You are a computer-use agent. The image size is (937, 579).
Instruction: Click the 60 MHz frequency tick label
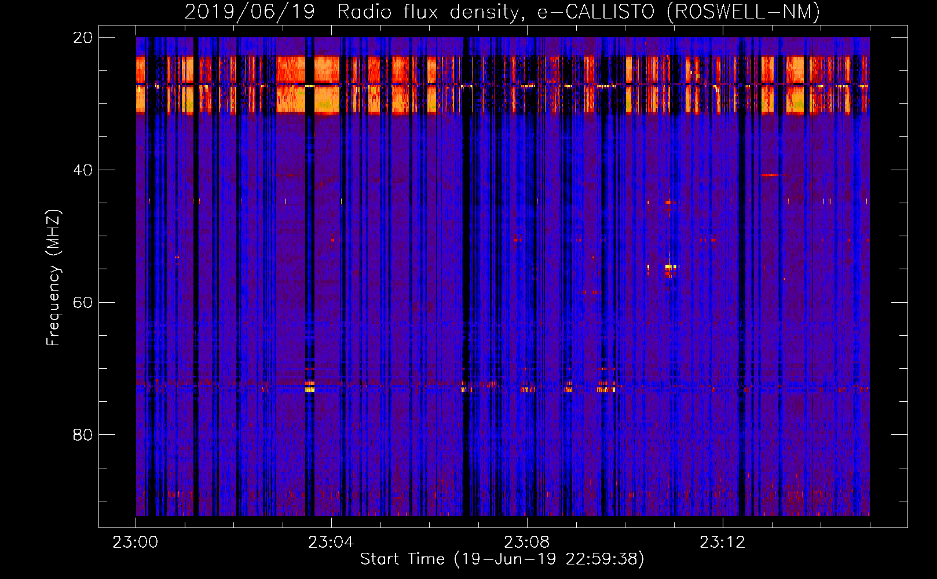click(83, 303)
